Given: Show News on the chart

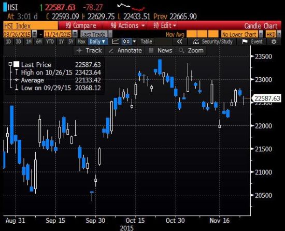Looking at the screenshot, I should coord(160,50).
